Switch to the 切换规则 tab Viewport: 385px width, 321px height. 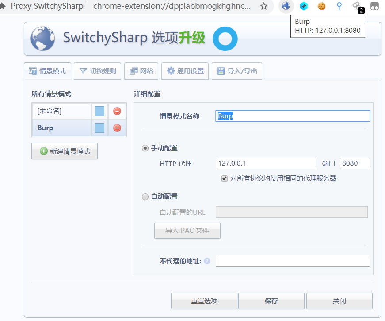[x=98, y=71]
